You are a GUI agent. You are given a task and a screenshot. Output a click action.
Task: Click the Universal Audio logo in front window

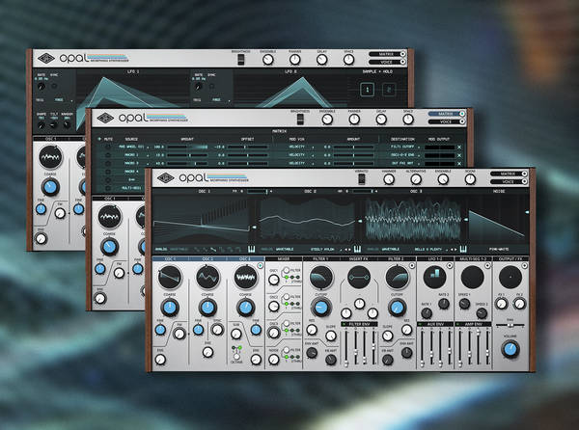(165, 177)
